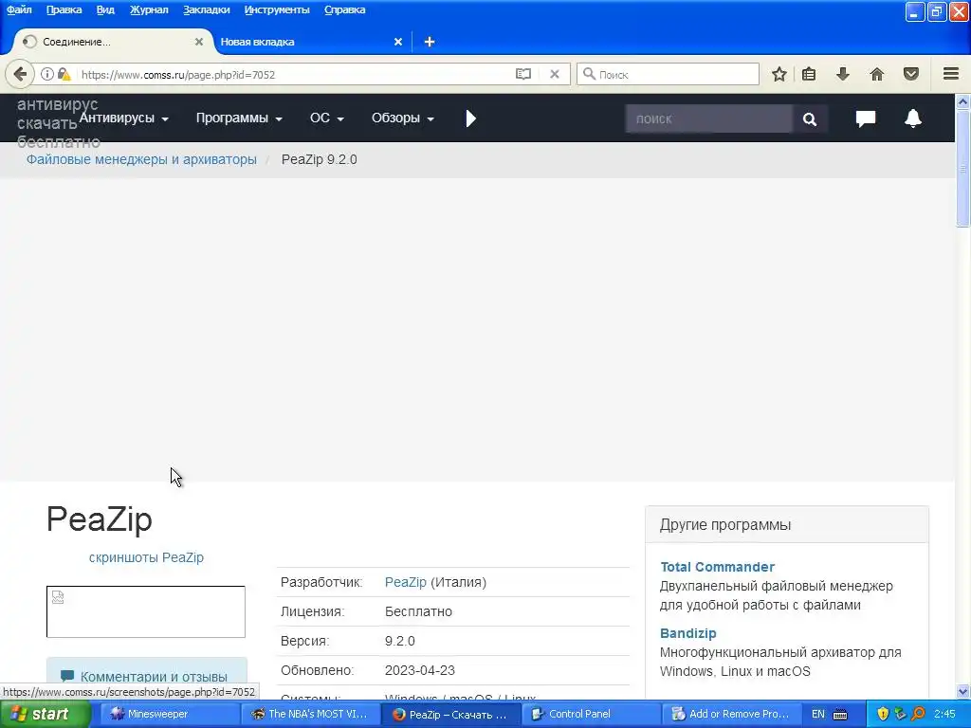Open the Файл menu
This screenshot has height=728, width=971.
(x=19, y=9)
